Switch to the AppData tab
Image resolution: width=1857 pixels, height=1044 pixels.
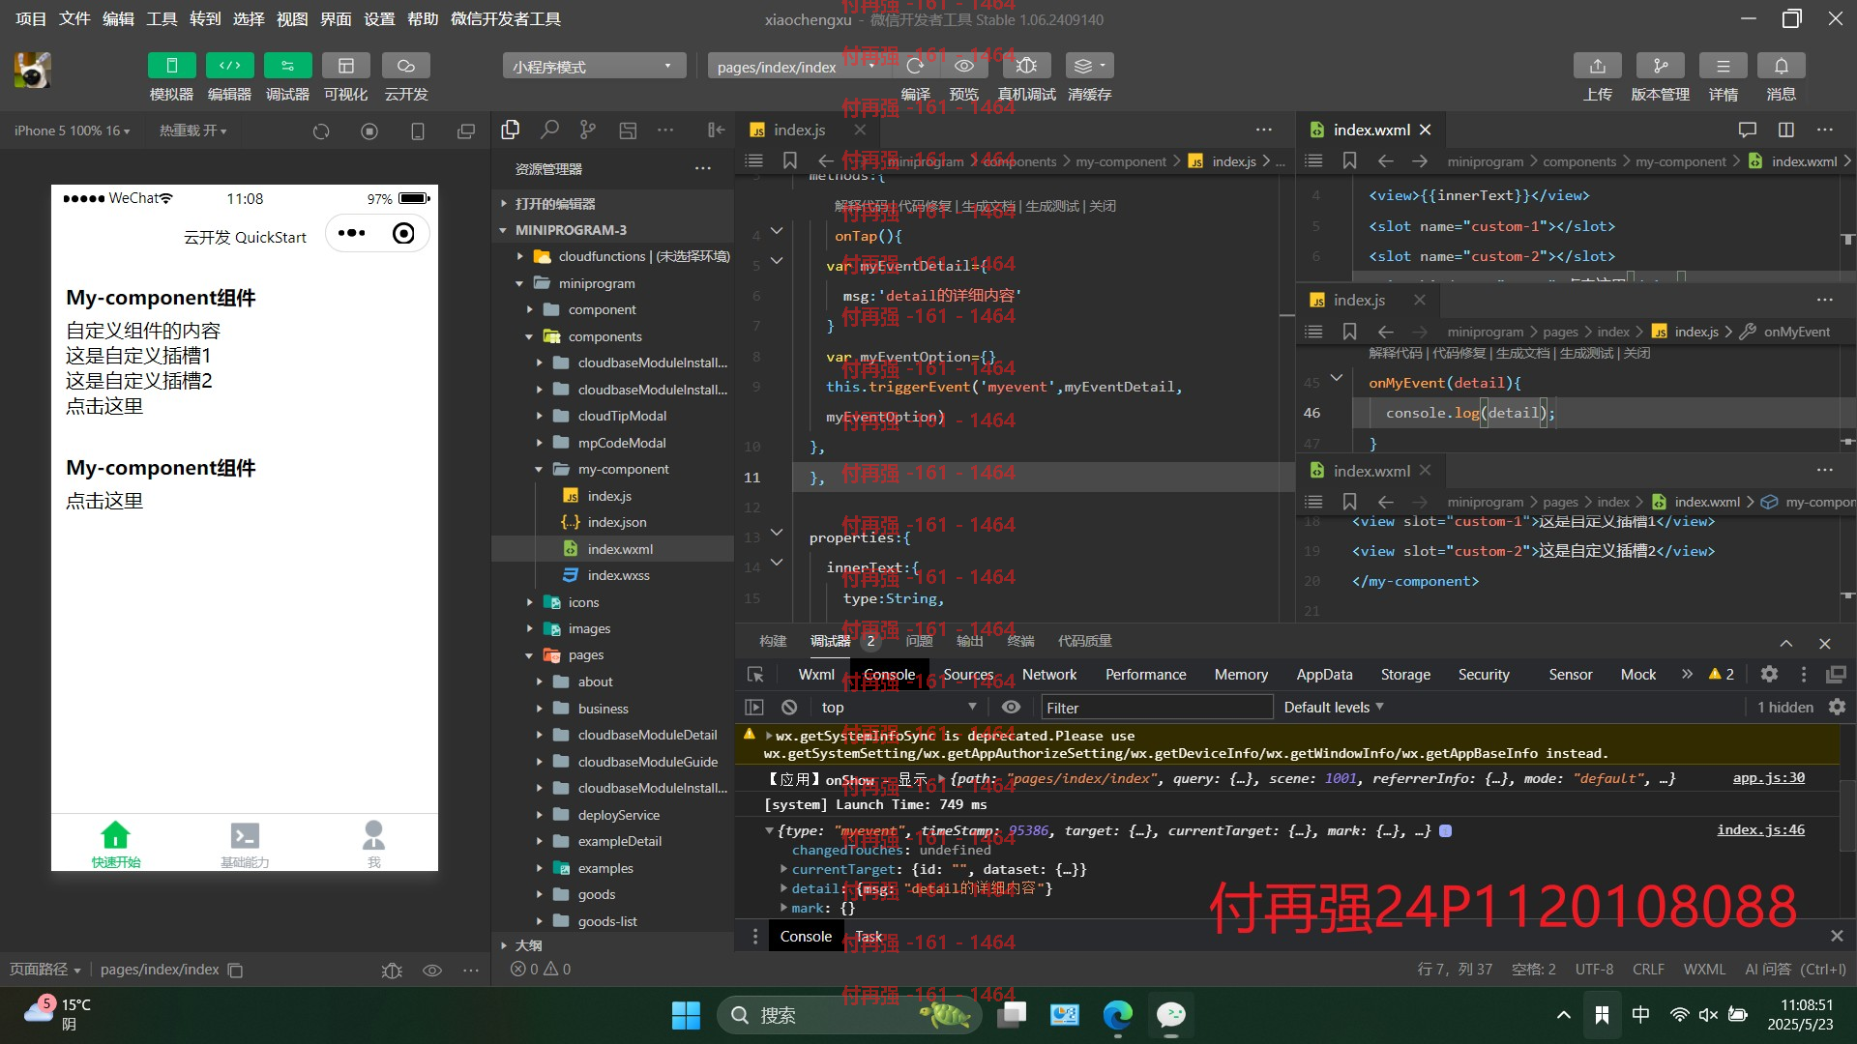click(1324, 675)
